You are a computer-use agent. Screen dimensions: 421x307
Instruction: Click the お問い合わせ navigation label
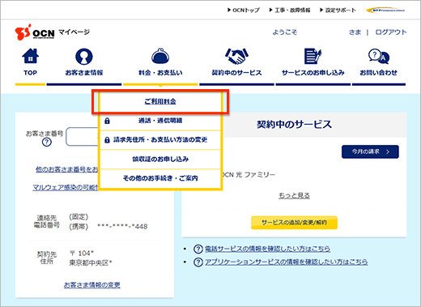click(378, 73)
